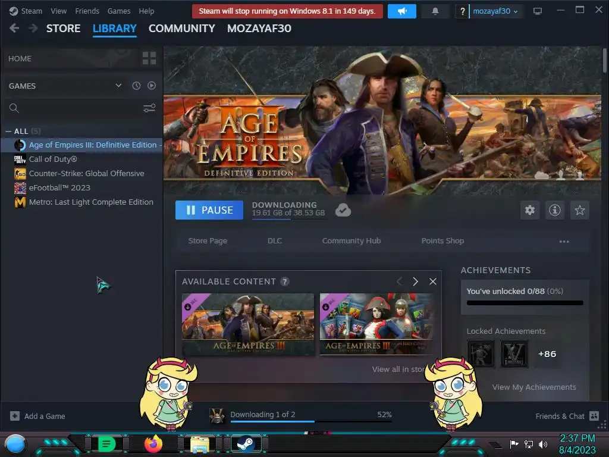This screenshot has width=609, height=457.
Task: Switch to the COMMUNITY tab
Action: click(182, 29)
